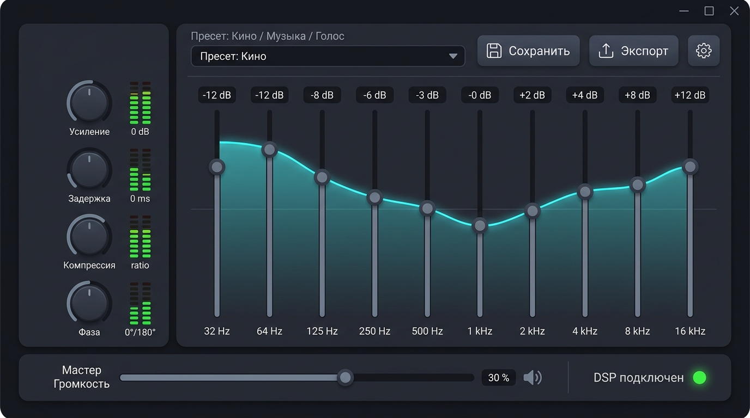This screenshot has height=418, width=750.
Task: Click the speaker mute icon
Action: click(x=533, y=378)
